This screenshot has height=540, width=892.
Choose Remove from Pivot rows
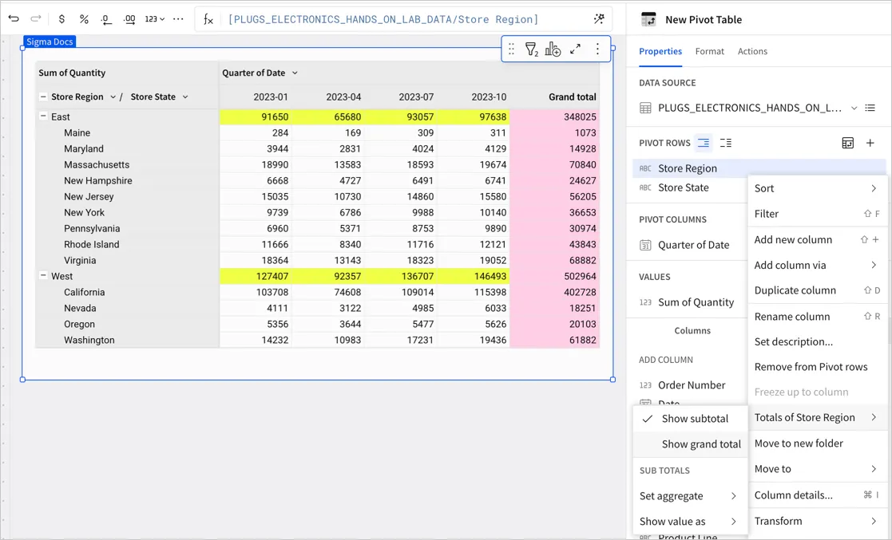coord(817,367)
